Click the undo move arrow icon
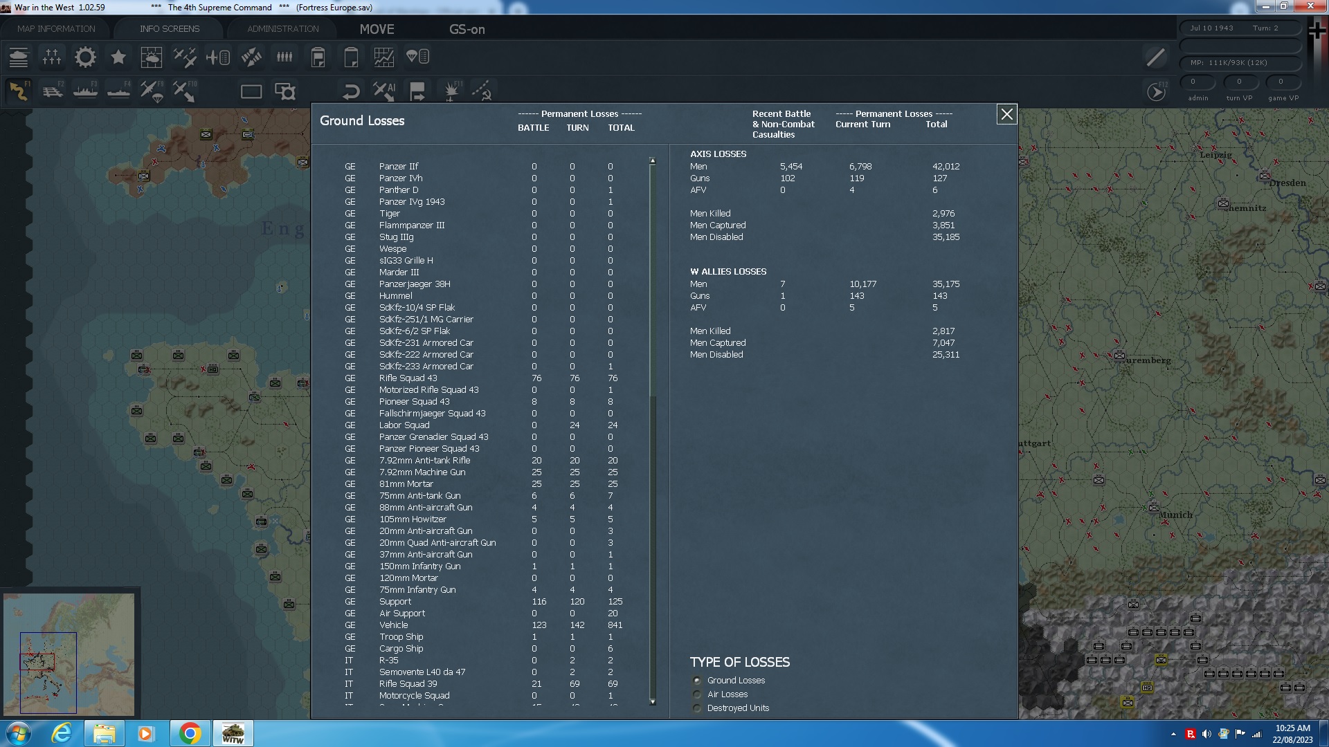Viewport: 1329px width, 747px height. pos(350,91)
